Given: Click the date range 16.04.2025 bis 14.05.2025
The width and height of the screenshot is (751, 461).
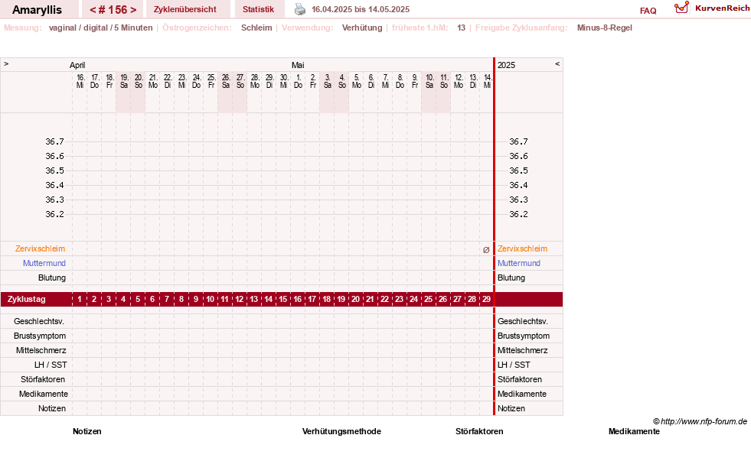Looking at the screenshot, I should point(361,9).
